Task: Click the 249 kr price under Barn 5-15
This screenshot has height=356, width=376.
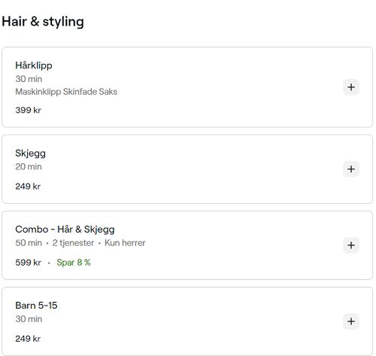Action: [28, 339]
